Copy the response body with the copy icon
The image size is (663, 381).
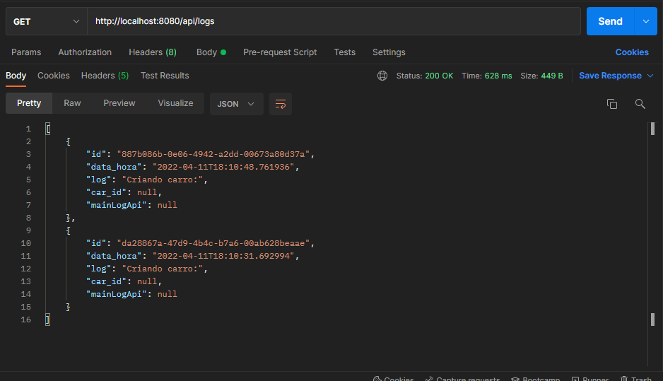(612, 104)
